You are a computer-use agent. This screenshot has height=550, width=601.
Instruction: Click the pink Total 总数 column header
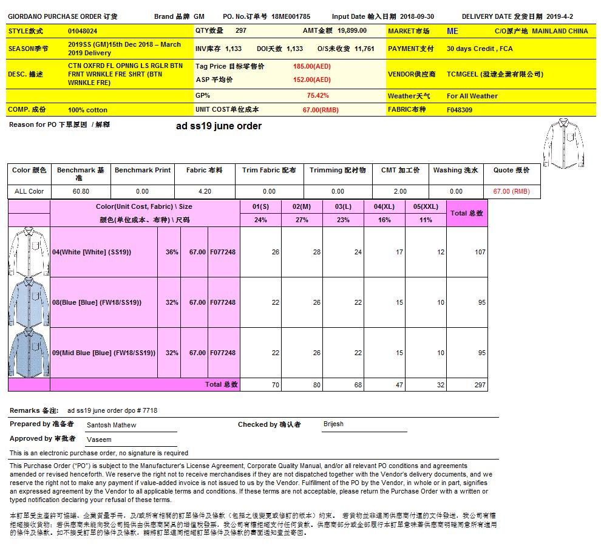(467, 213)
